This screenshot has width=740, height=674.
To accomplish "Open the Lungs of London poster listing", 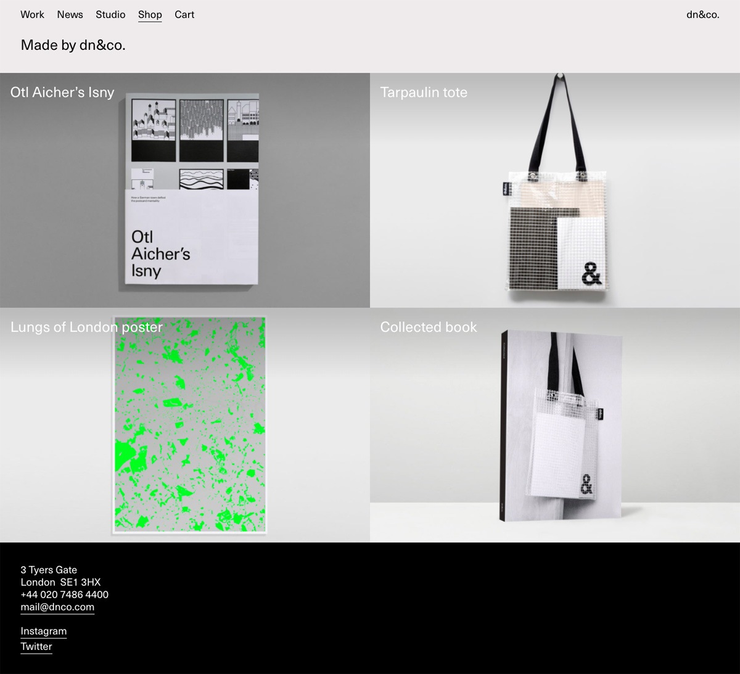I will (x=86, y=327).
